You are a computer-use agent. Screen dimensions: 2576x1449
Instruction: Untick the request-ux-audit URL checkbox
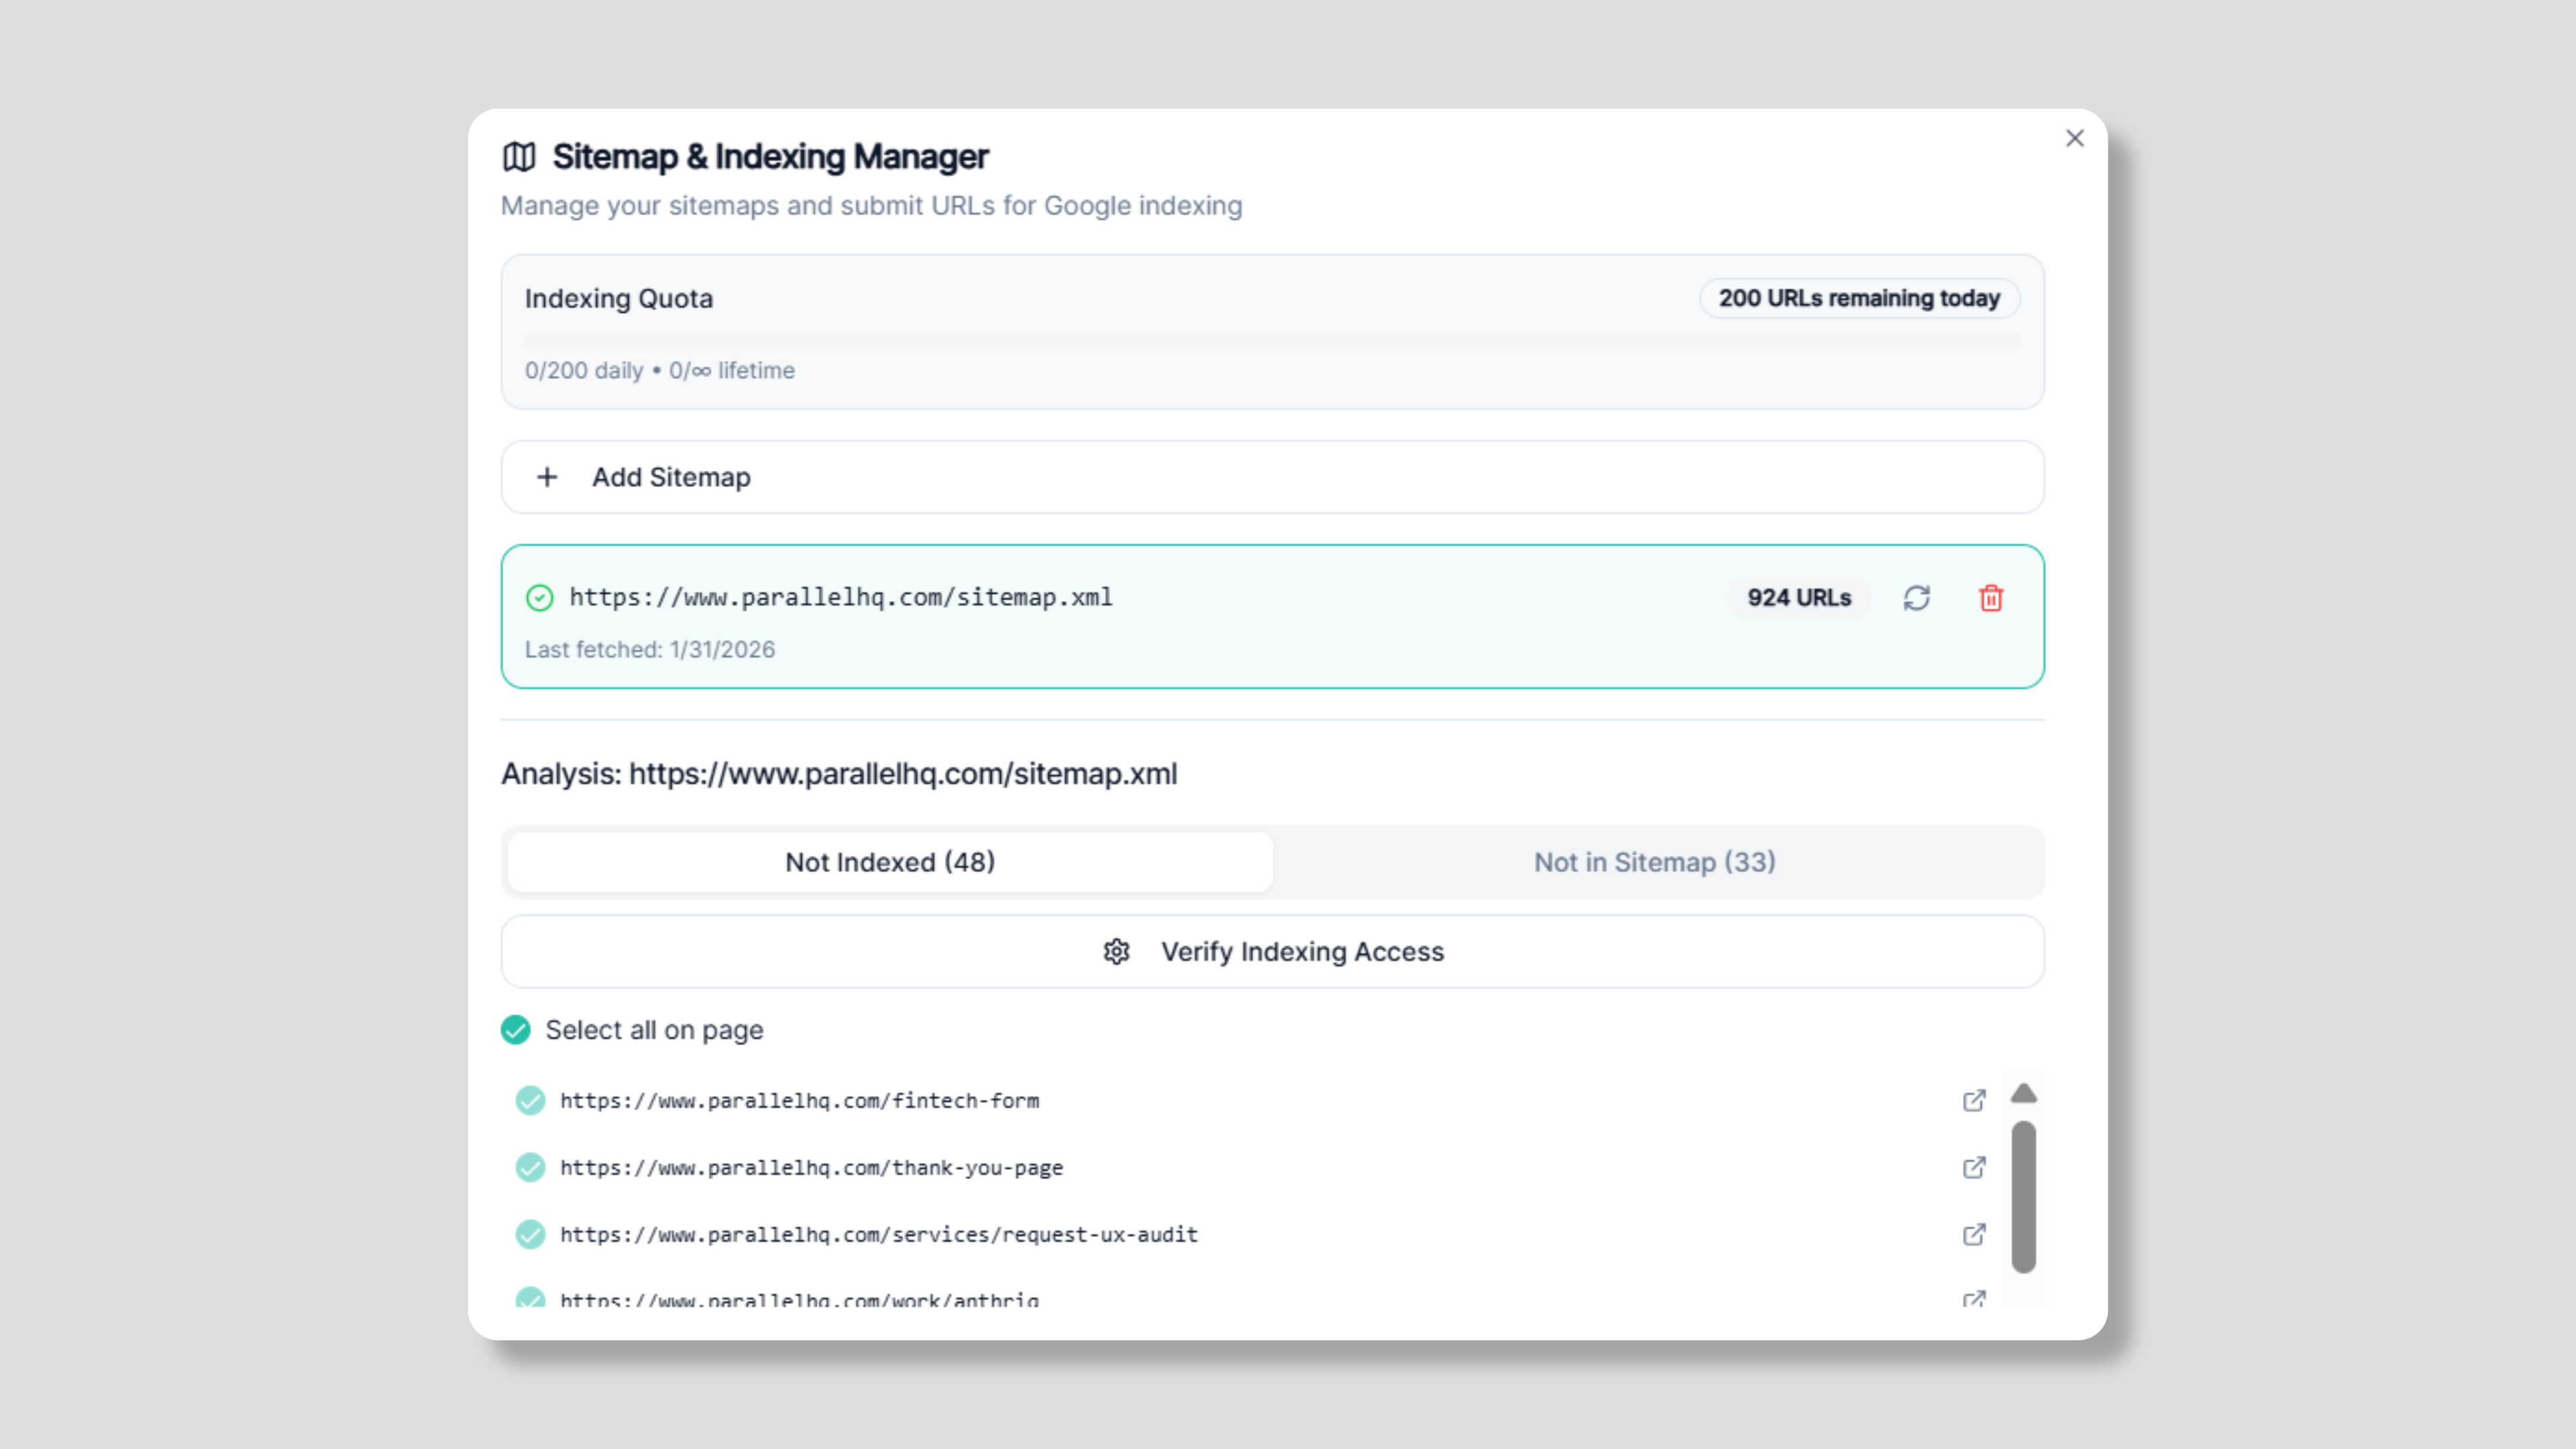[x=530, y=1235]
